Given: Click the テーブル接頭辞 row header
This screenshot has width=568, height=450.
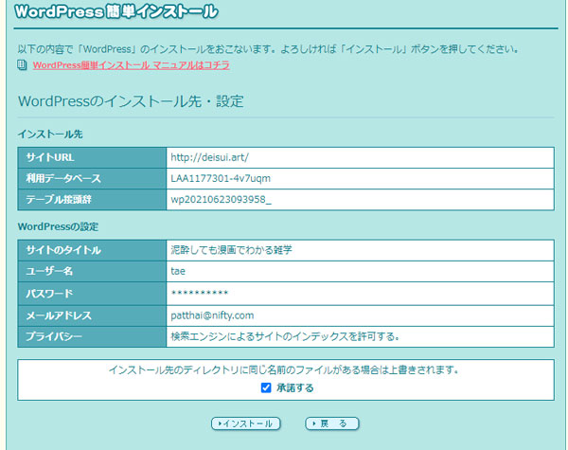Looking at the screenshot, I should coord(92,200).
